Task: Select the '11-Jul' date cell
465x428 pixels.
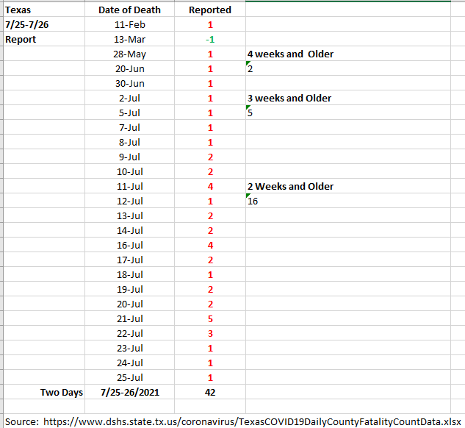Action: pos(129,186)
